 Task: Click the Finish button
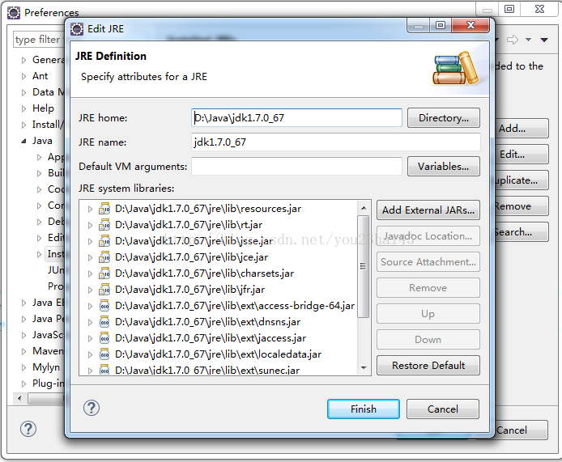tap(364, 409)
